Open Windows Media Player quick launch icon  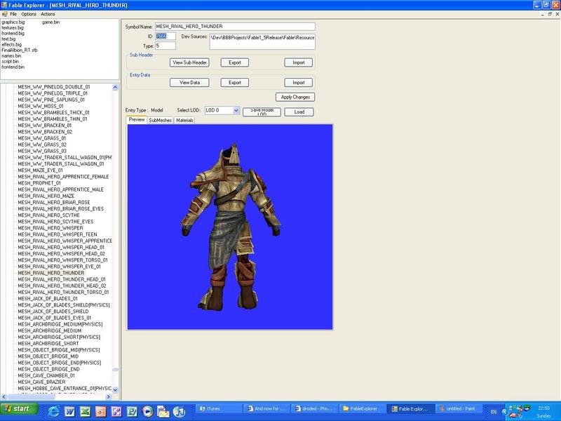point(147,410)
